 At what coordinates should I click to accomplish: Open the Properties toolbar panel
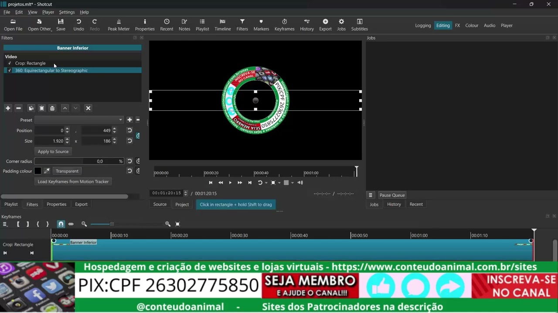[145, 25]
